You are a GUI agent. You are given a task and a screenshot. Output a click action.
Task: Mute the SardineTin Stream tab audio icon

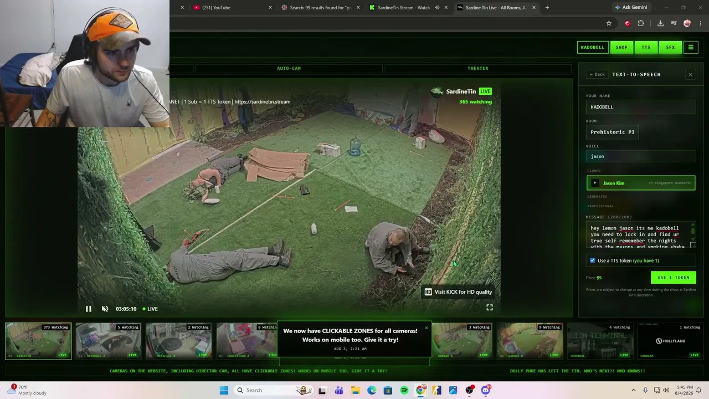pos(437,8)
